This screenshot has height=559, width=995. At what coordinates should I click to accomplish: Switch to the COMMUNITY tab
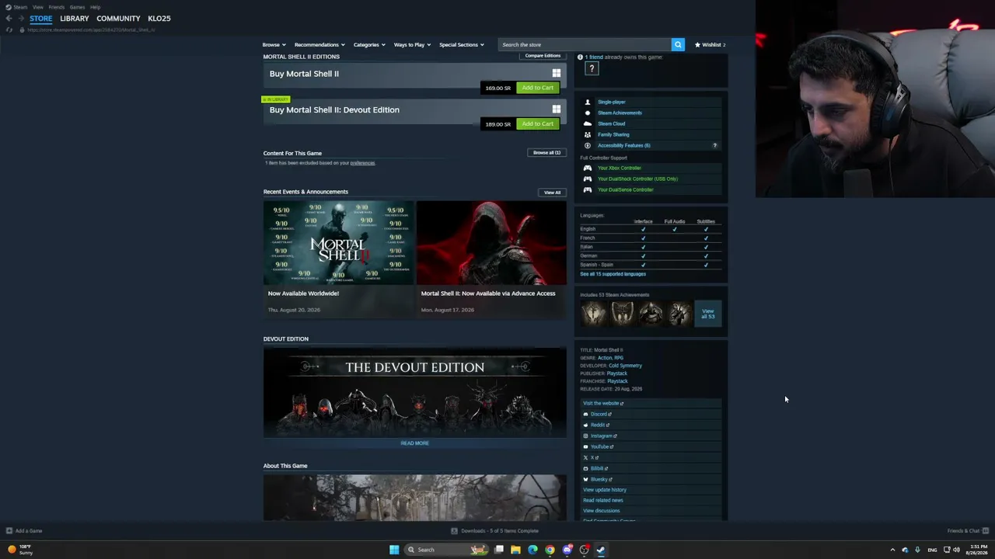pyautogui.click(x=118, y=19)
